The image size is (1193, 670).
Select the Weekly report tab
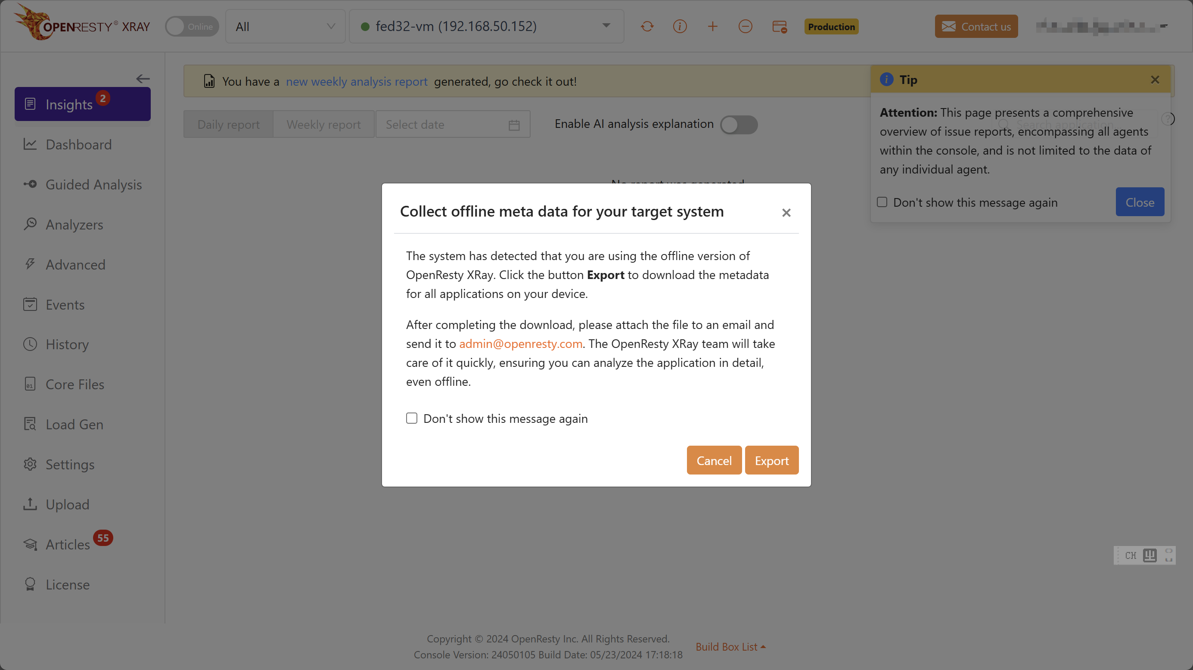(x=323, y=124)
